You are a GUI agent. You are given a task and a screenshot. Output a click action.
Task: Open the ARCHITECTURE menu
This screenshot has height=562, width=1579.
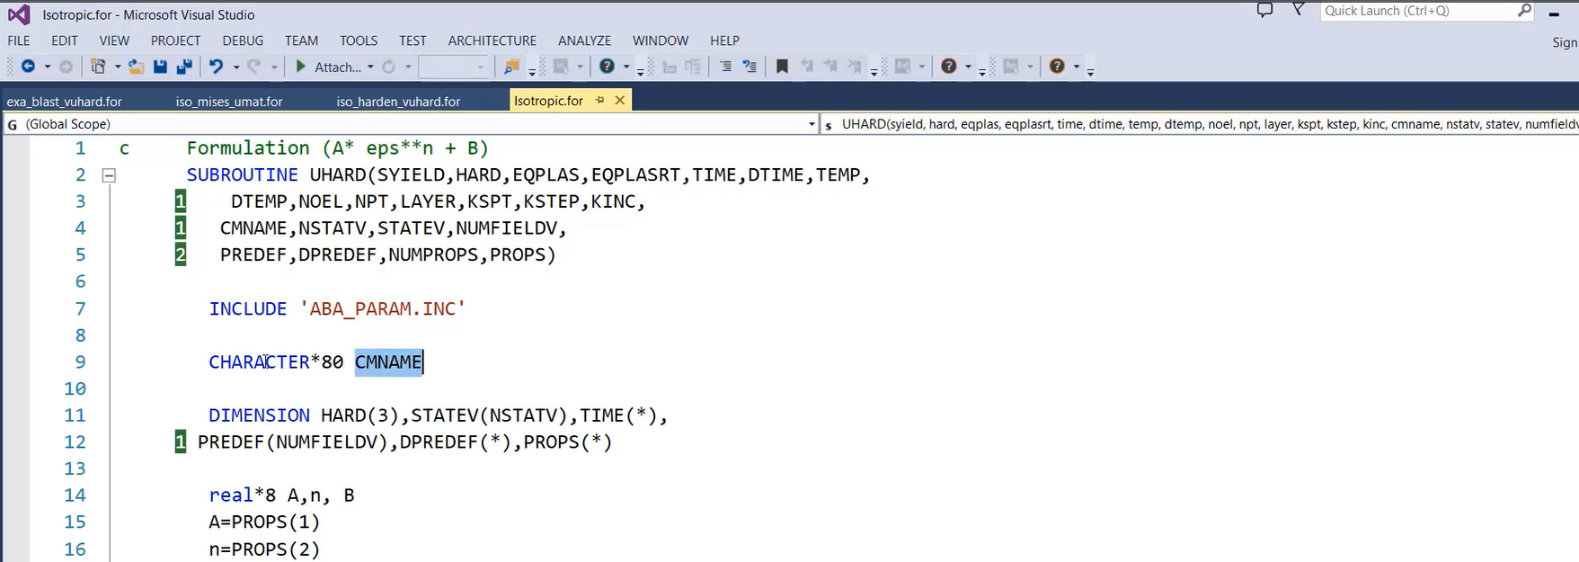point(492,40)
